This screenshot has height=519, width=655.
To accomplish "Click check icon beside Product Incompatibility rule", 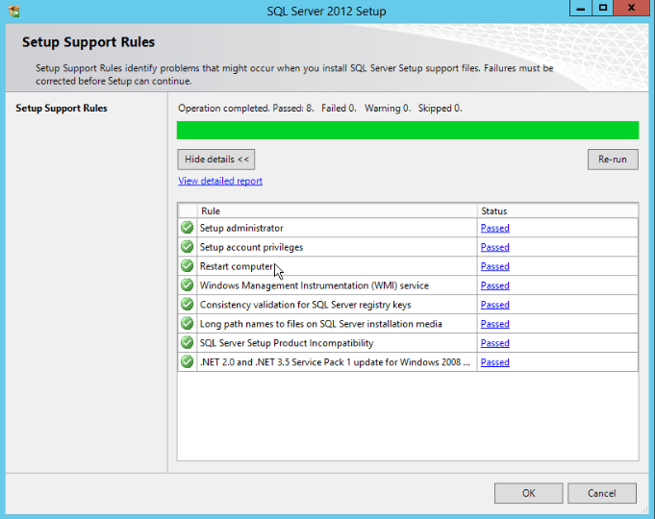I will 187,343.
